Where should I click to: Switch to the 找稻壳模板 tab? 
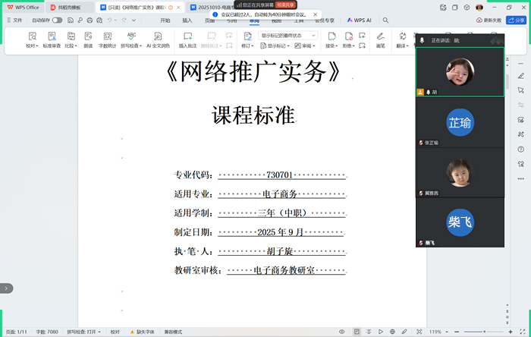coord(69,7)
